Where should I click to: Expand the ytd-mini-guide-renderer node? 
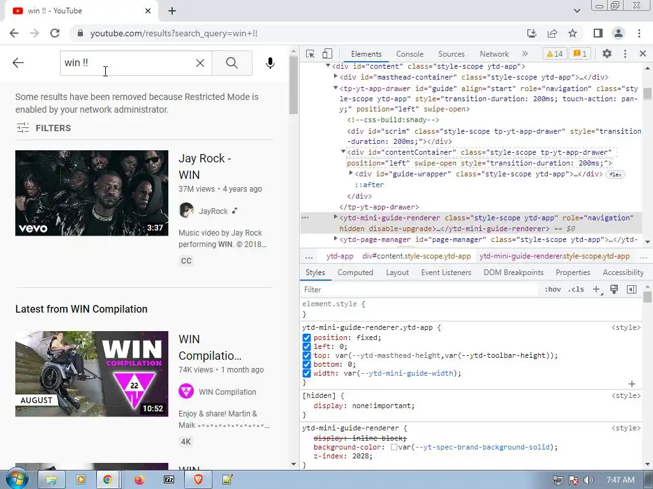335,216
